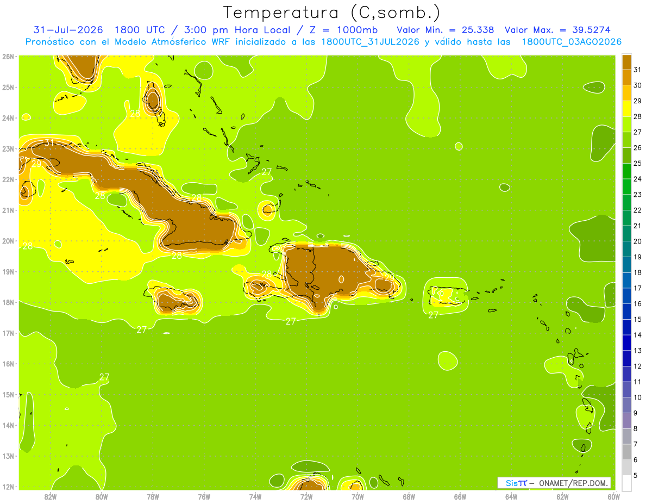Click the "74W" longitude axis label

click(255, 496)
